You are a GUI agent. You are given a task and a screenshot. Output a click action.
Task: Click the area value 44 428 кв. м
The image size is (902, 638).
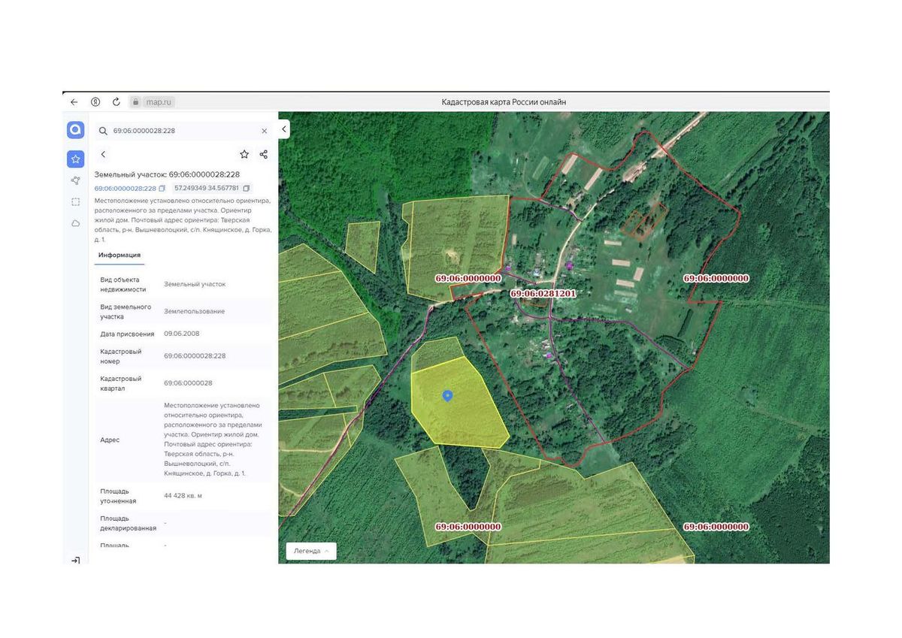pos(183,495)
